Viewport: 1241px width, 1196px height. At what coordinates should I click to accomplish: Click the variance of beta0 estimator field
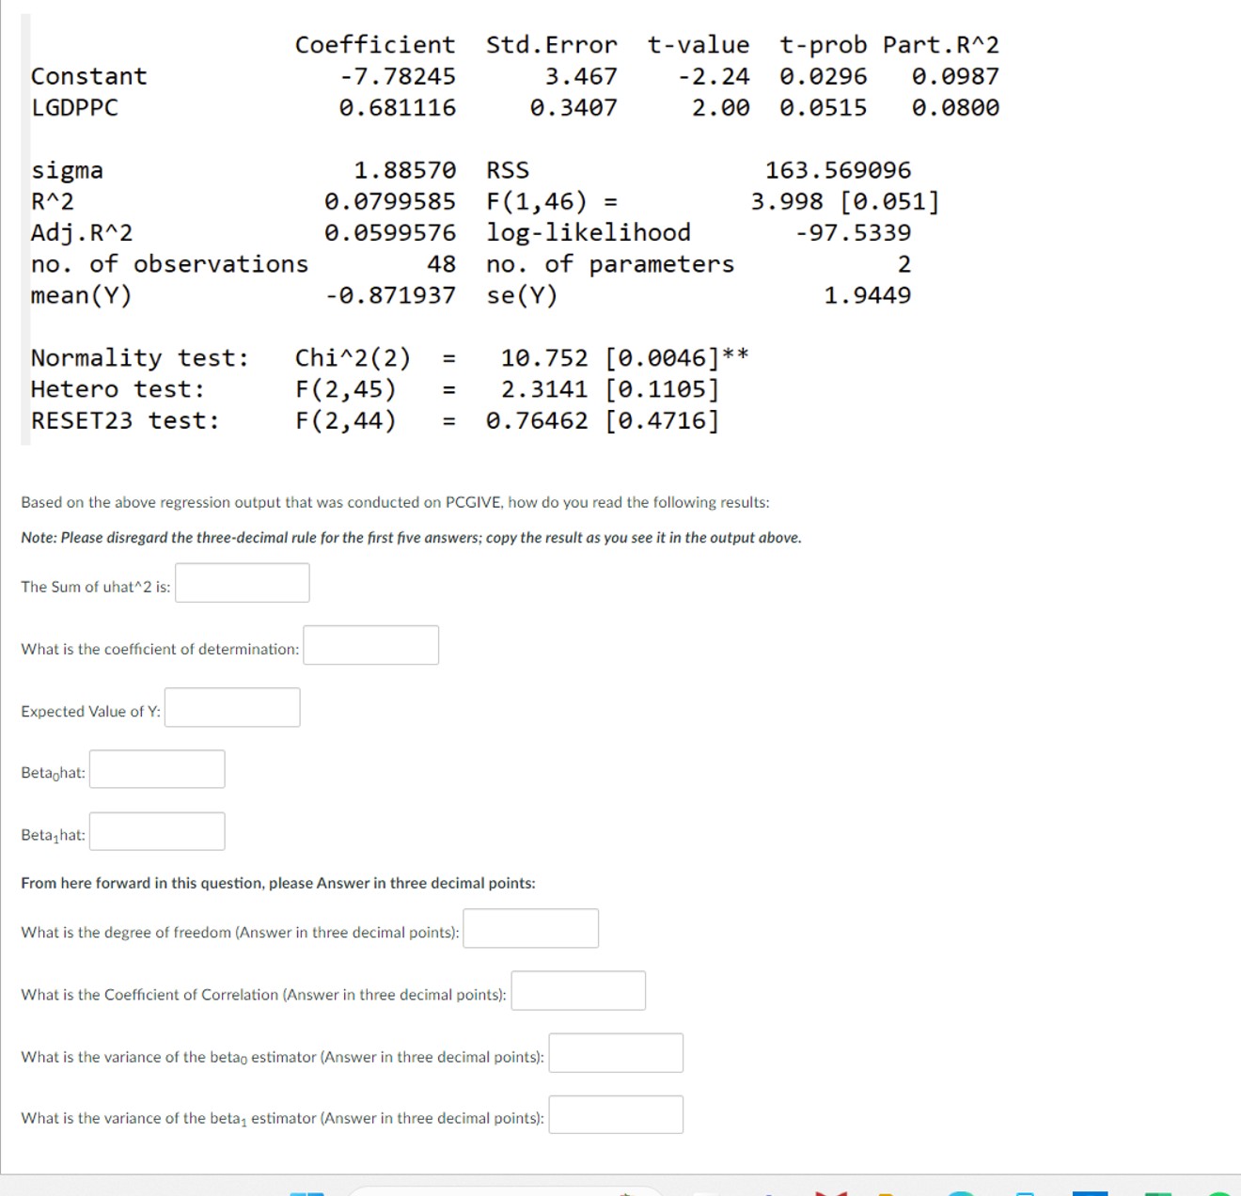click(616, 1052)
